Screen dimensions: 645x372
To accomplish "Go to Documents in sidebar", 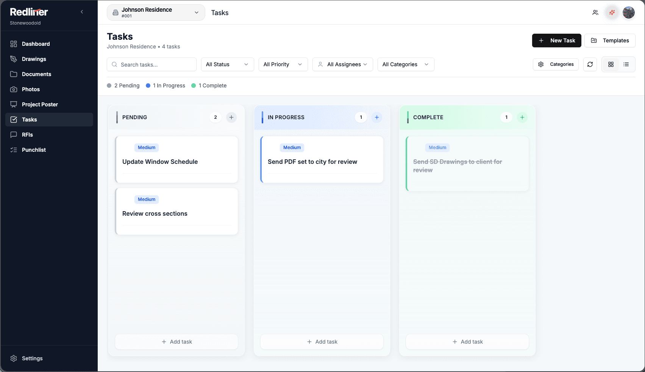I will point(49,74).
